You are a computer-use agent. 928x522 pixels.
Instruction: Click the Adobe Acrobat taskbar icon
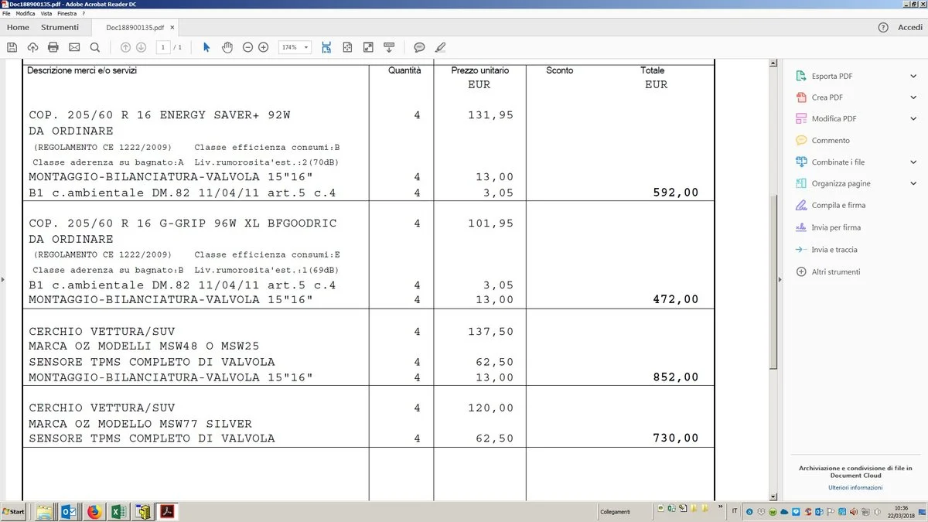(168, 512)
